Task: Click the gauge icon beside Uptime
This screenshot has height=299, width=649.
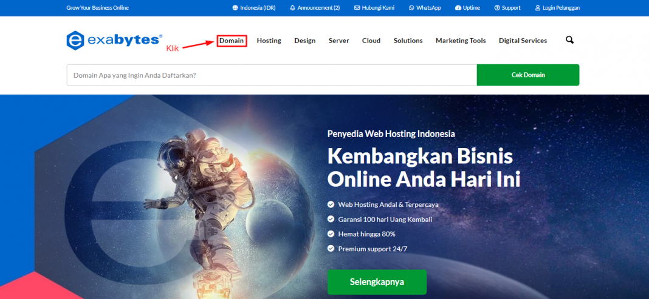Action: pyautogui.click(x=458, y=8)
